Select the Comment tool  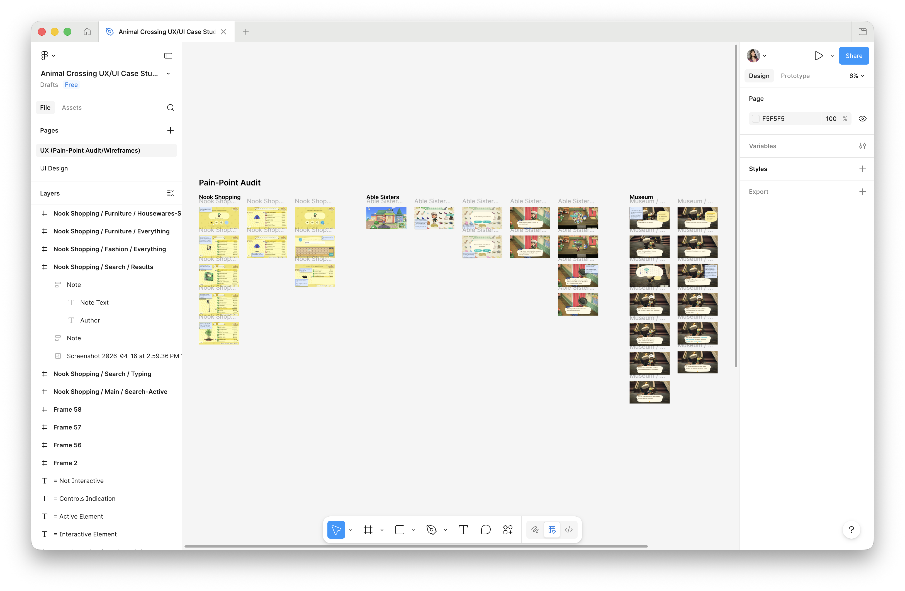pyautogui.click(x=486, y=529)
